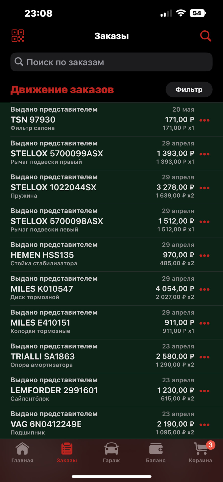Open three-dot menu for HEMEN HSS135

coord(204,256)
